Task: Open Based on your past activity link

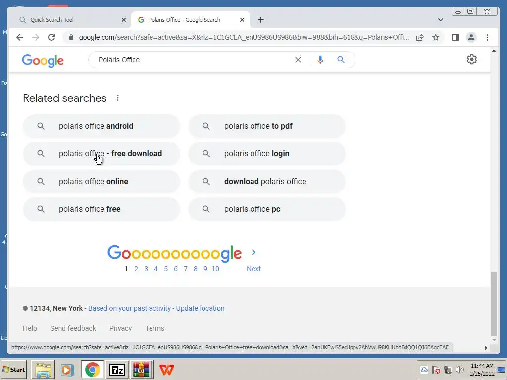Action: point(129,308)
